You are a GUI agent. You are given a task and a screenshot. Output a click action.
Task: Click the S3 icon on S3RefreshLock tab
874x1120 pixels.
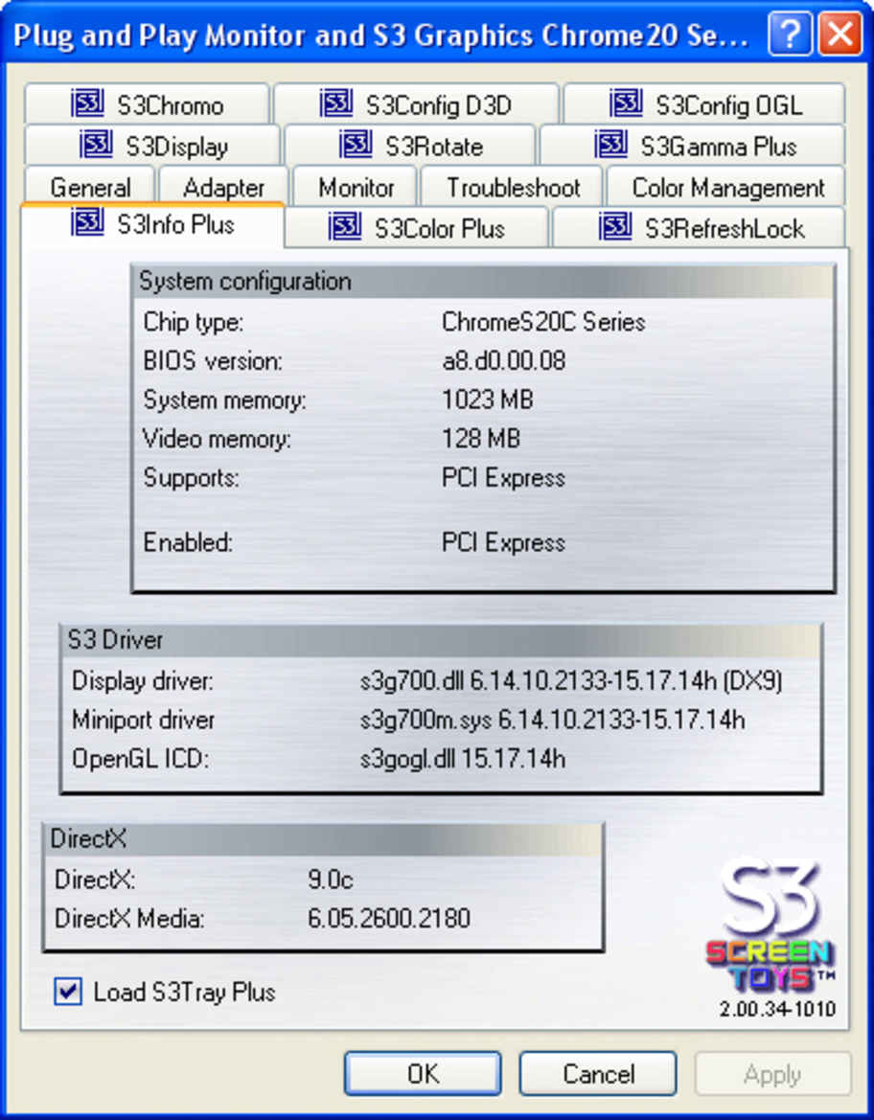tap(614, 226)
